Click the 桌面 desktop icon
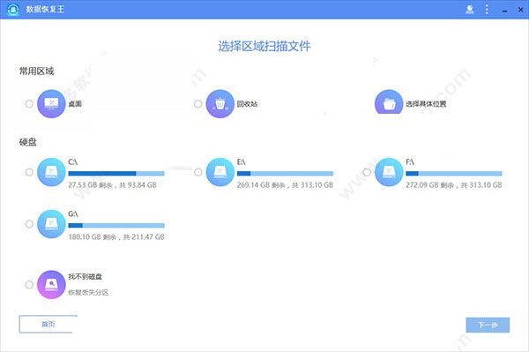 (51, 103)
